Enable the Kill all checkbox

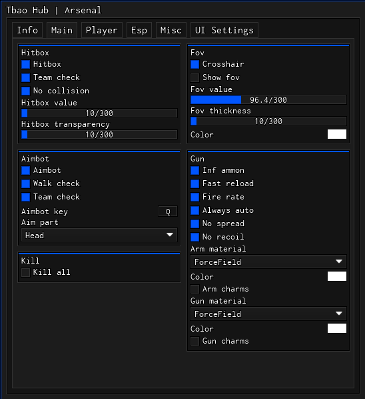point(26,272)
